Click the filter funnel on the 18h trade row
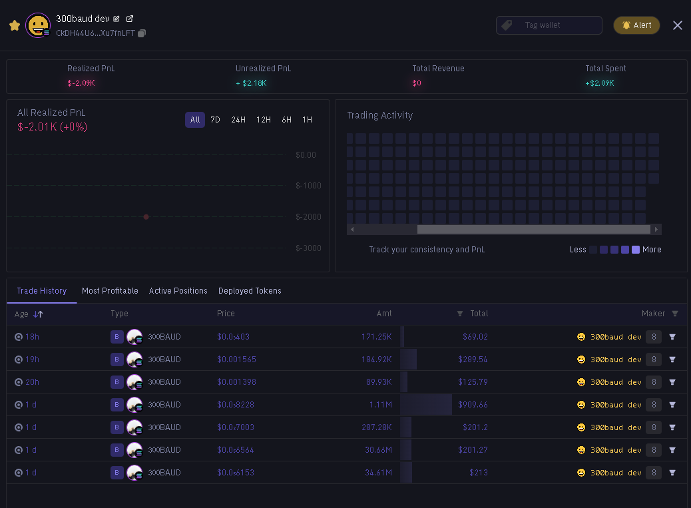The image size is (691, 508). [x=672, y=337]
